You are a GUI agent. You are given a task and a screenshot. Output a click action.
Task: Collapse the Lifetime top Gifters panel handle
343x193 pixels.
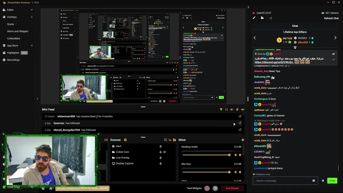[295, 47]
